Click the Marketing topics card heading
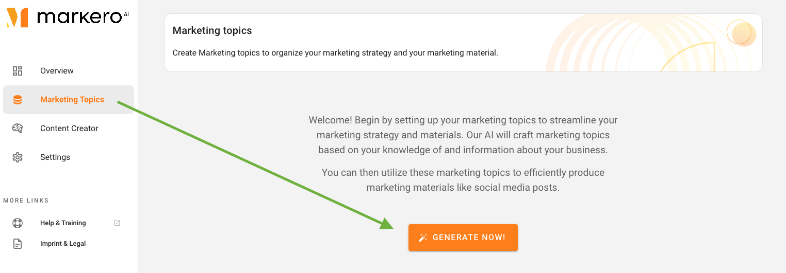The width and height of the screenshot is (786, 273). pyautogui.click(x=212, y=31)
